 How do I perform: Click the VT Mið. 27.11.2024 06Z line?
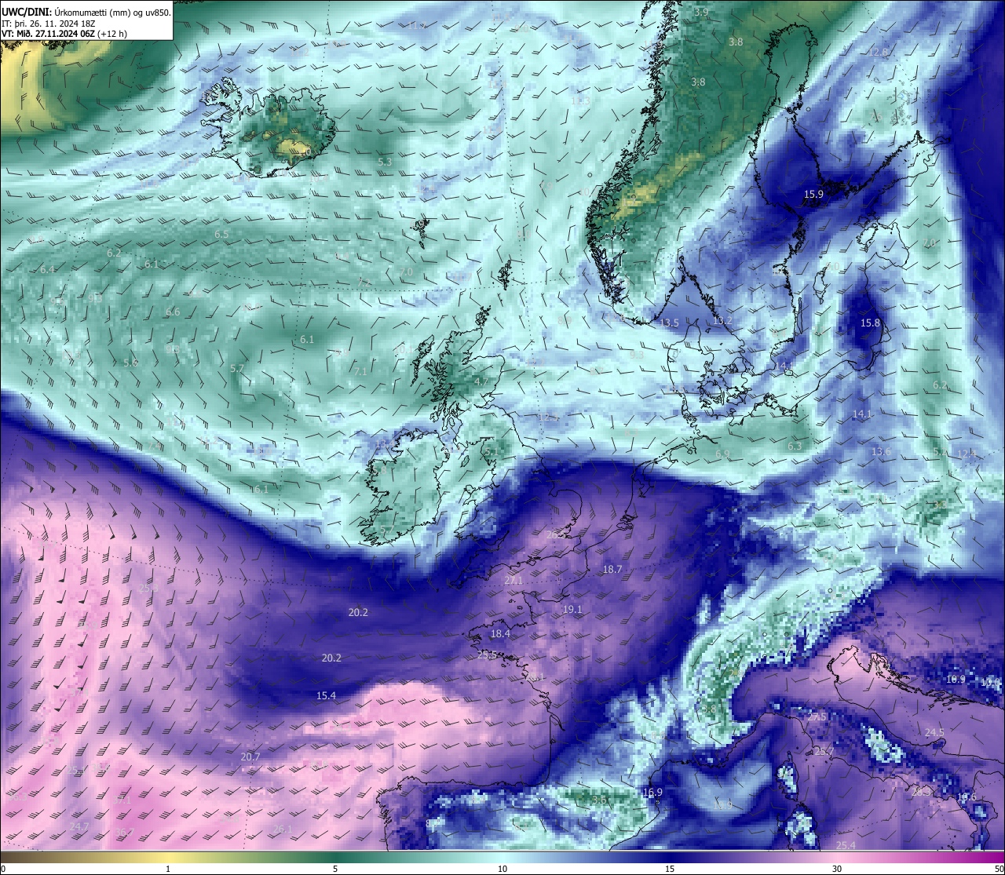[x=64, y=34]
